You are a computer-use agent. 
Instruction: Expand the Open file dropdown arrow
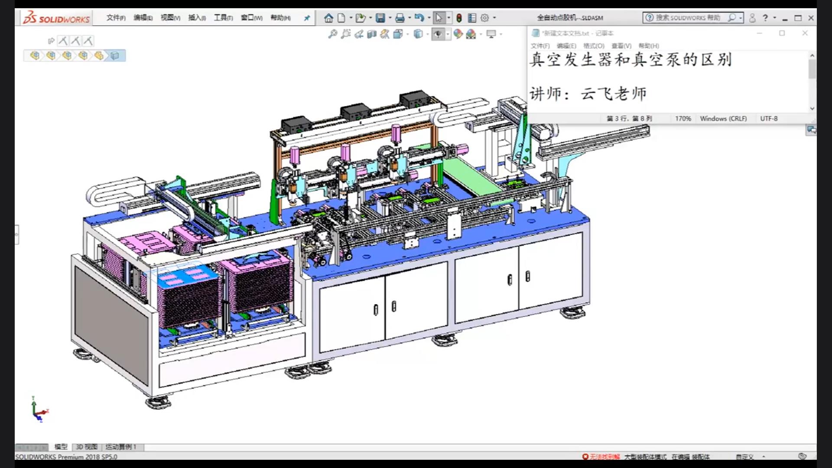coord(370,18)
